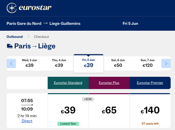Select Fri, 5 Jun date tab

pos(88,63)
